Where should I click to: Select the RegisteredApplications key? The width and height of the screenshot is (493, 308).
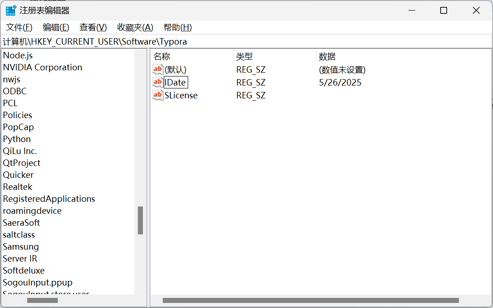point(49,199)
